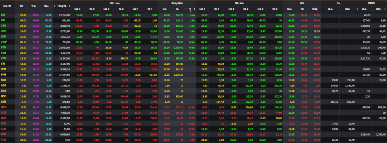387x143 pixels.
Task: Open the OCB stock ticker
Action: click(x=3, y=118)
